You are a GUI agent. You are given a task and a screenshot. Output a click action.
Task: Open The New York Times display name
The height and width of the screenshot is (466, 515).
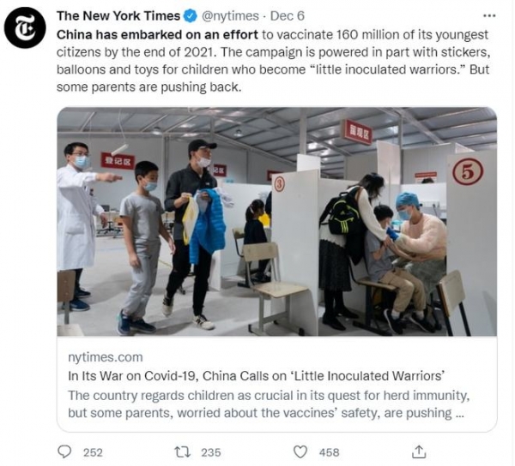point(118,15)
